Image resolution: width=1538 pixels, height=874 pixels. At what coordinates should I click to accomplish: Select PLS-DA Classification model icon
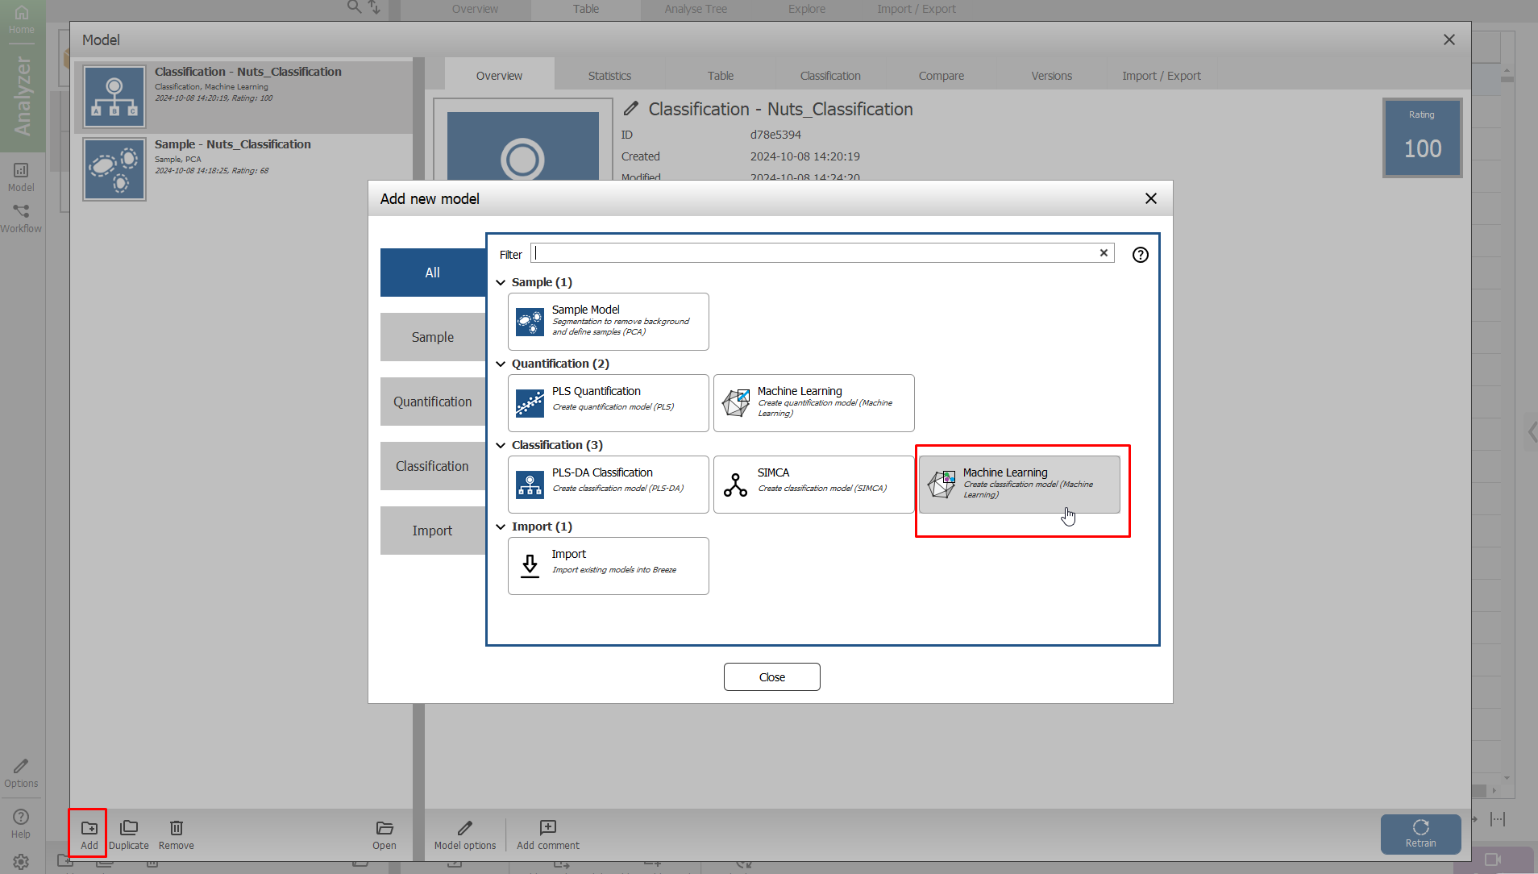click(x=530, y=485)
